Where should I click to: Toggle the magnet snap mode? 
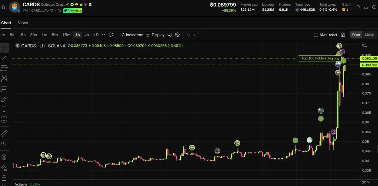point(4,157)
